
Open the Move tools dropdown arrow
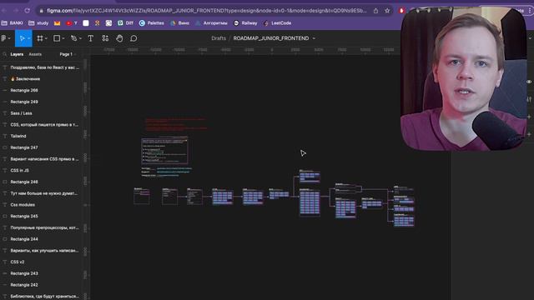tap(29, 39)
